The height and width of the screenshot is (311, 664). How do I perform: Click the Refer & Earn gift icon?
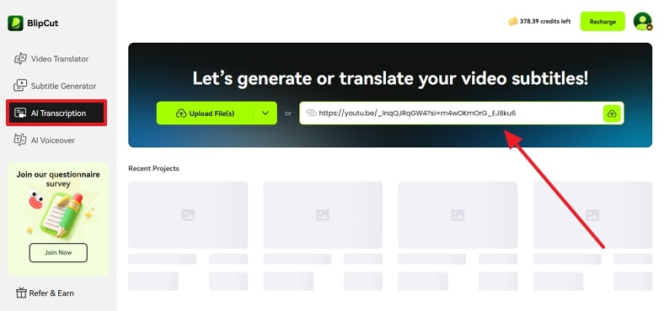[x=21, y=293]
